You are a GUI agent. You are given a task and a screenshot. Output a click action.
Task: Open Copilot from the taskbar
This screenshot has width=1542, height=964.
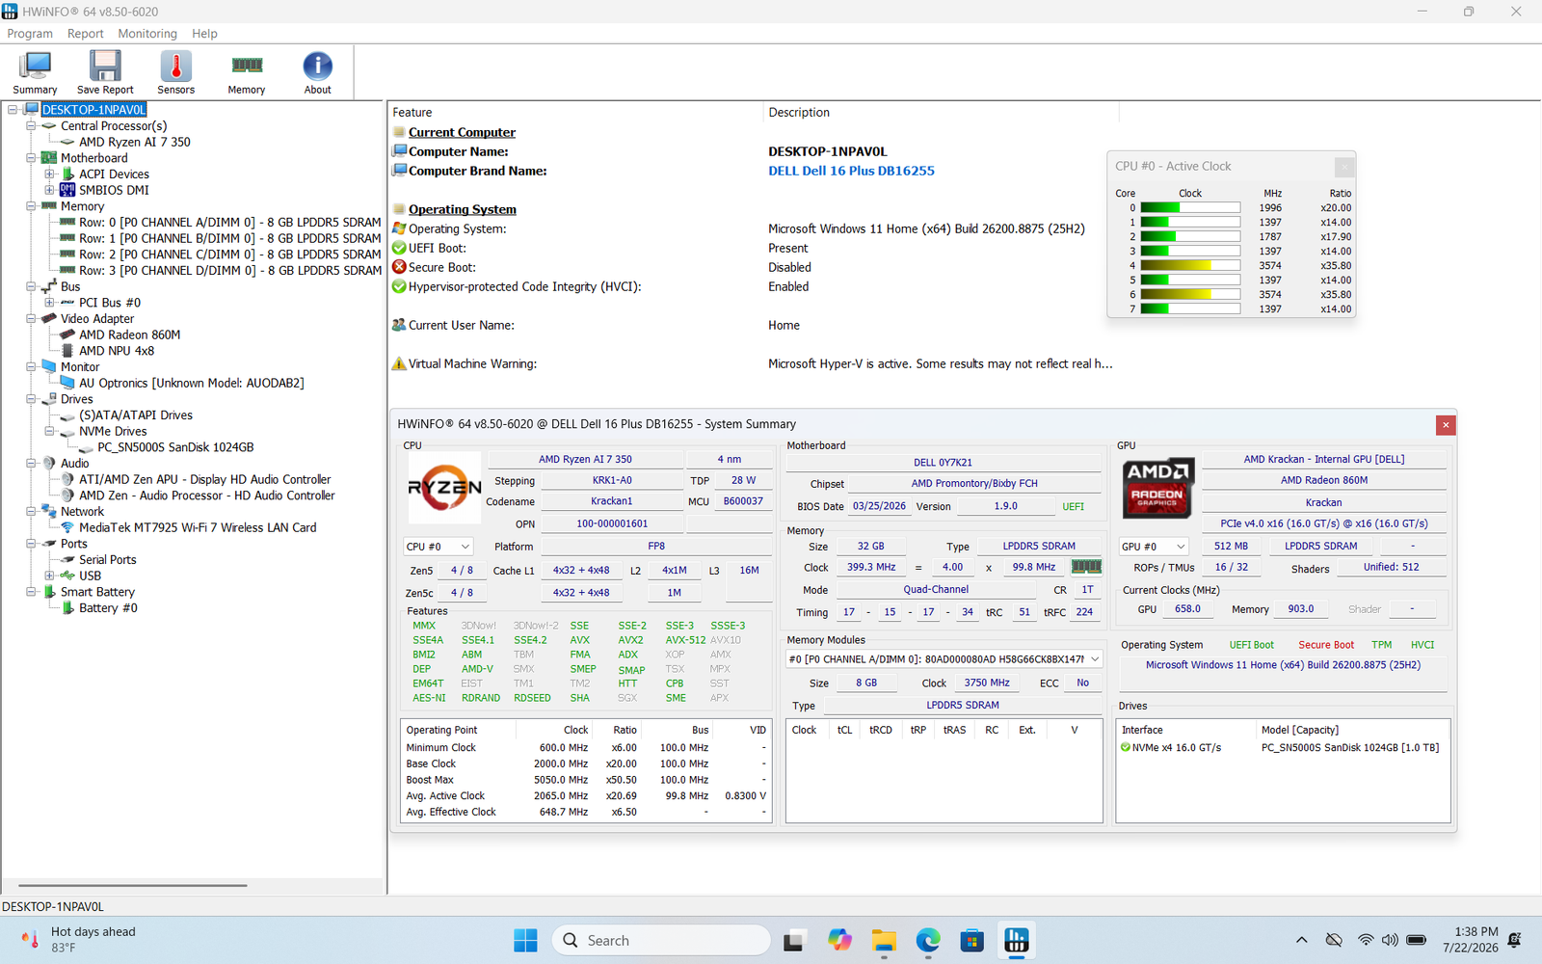tap(839, 941)
